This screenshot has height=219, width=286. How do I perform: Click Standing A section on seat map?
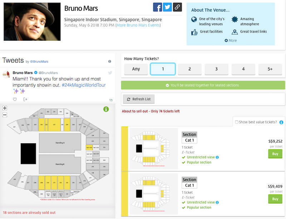[x=60, y=143]
